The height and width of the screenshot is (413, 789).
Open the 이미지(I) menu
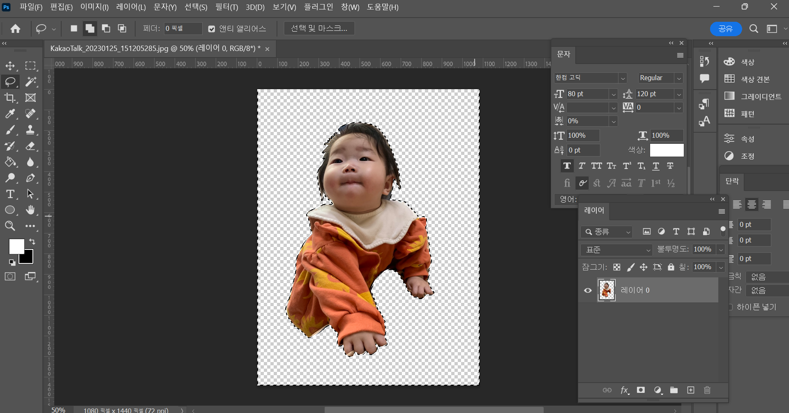click(95, 7)
